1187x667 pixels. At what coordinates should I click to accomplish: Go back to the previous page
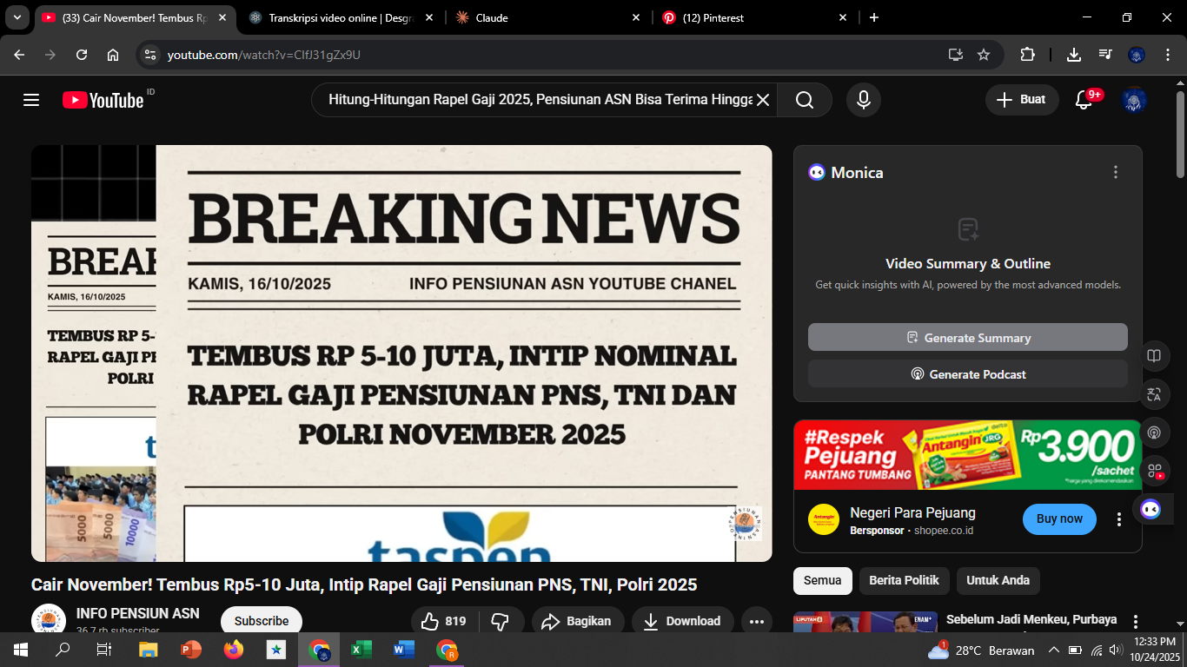click(19, 55)
